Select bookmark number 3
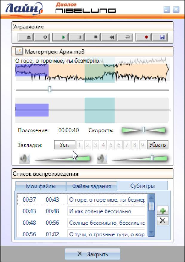Viewport: 185px width, 262px height. coord(95,145)
